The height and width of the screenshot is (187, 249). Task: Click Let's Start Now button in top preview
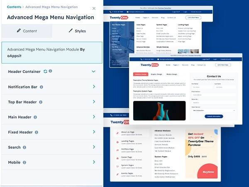coord(193,17)
